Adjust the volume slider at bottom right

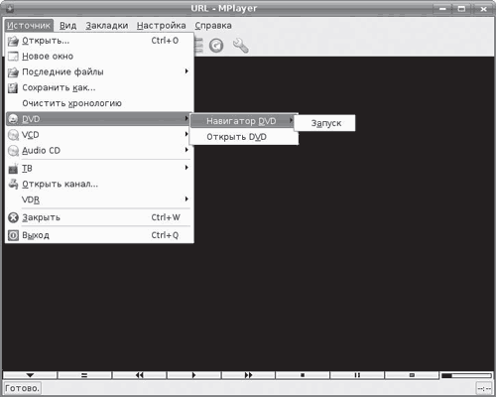click(x=466, y=375)
